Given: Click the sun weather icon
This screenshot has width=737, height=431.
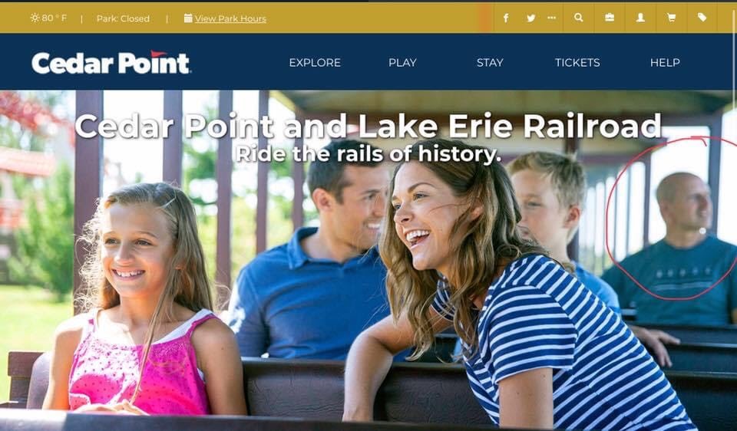Looking at the screenshot, I should point(35,18).
